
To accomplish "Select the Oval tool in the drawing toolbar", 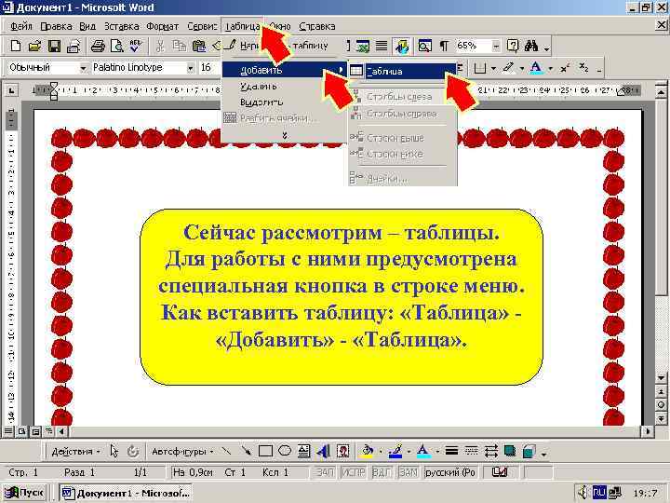I will (x=285, y=451).
